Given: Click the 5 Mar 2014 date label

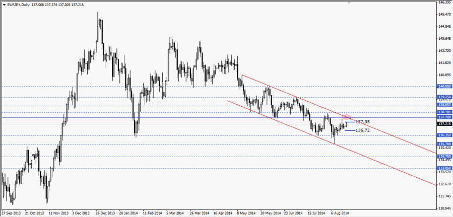Looking at the screenshot, I should pyautogui.click(x=176, y=213).
